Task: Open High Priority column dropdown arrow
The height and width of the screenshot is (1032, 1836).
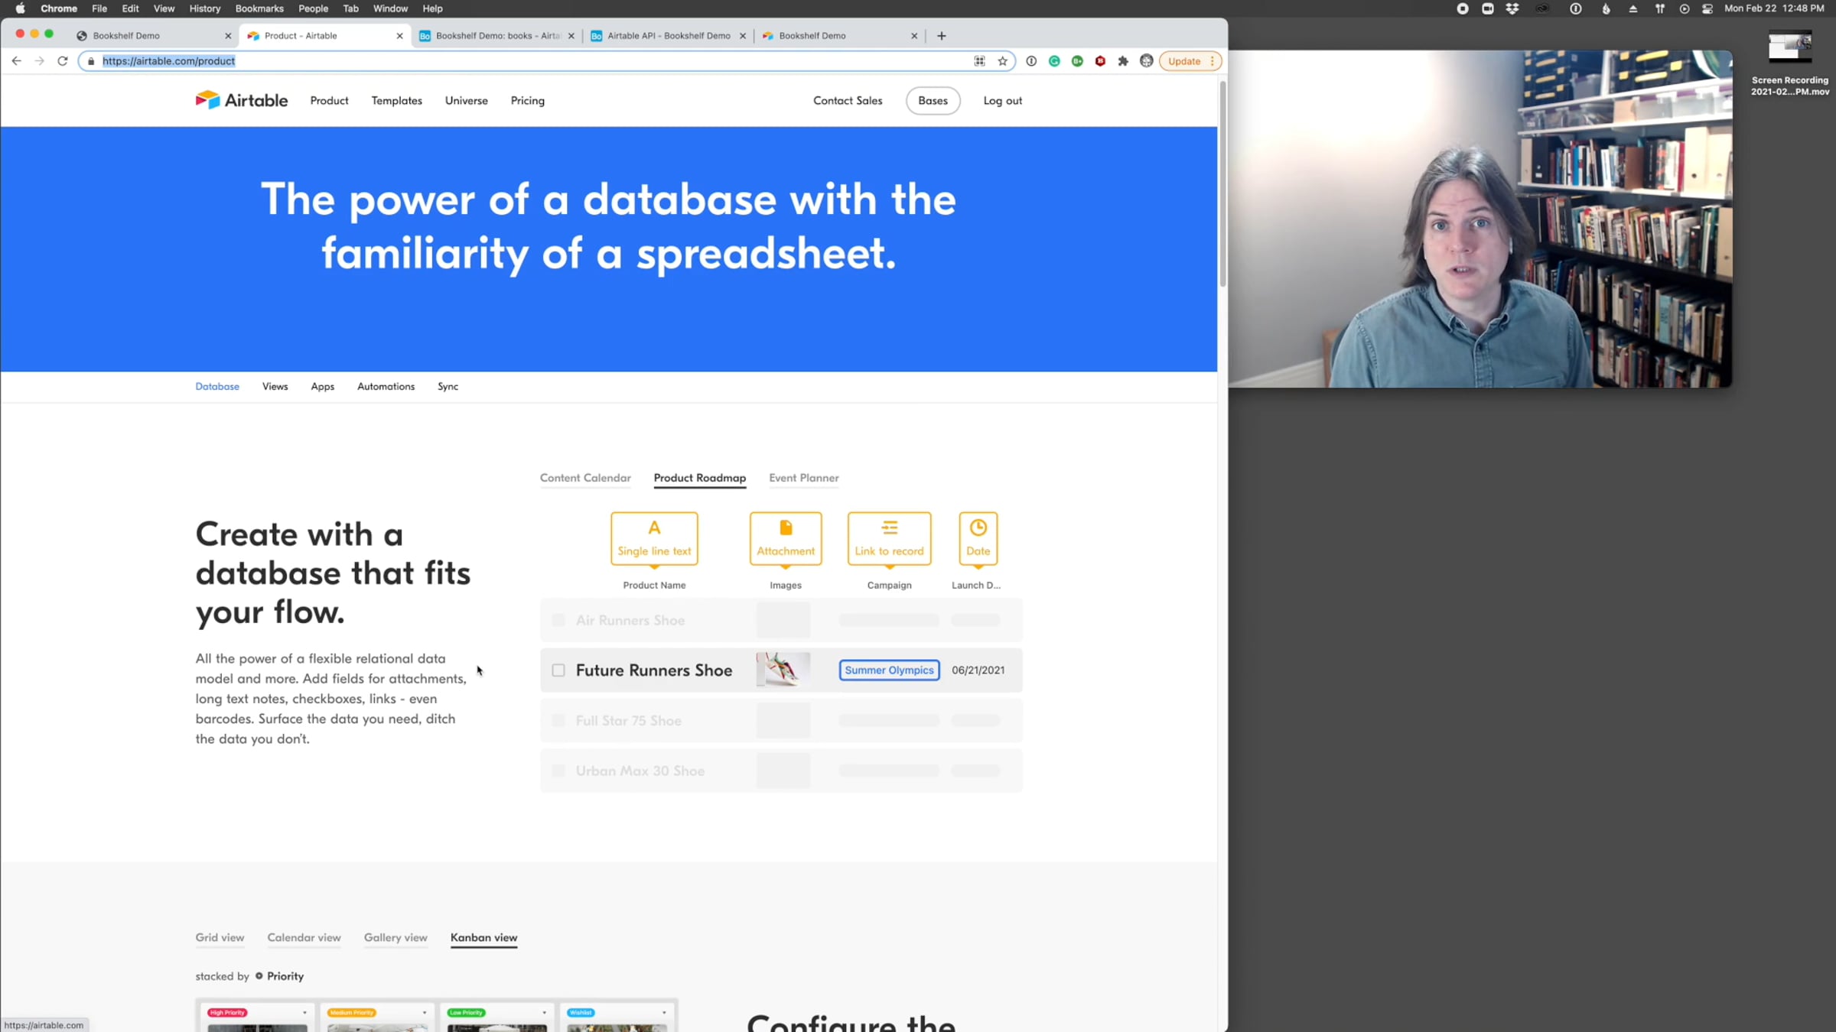Action: [x=304, y=1013]
